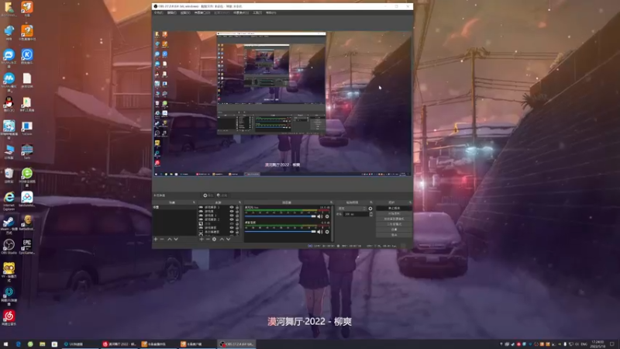620x349 pixels.
Task: Move the scene up in the Scenes panel
Action: click(170, 239)
